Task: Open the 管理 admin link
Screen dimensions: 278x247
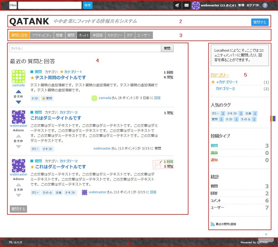Action: [x=241, y=5]
